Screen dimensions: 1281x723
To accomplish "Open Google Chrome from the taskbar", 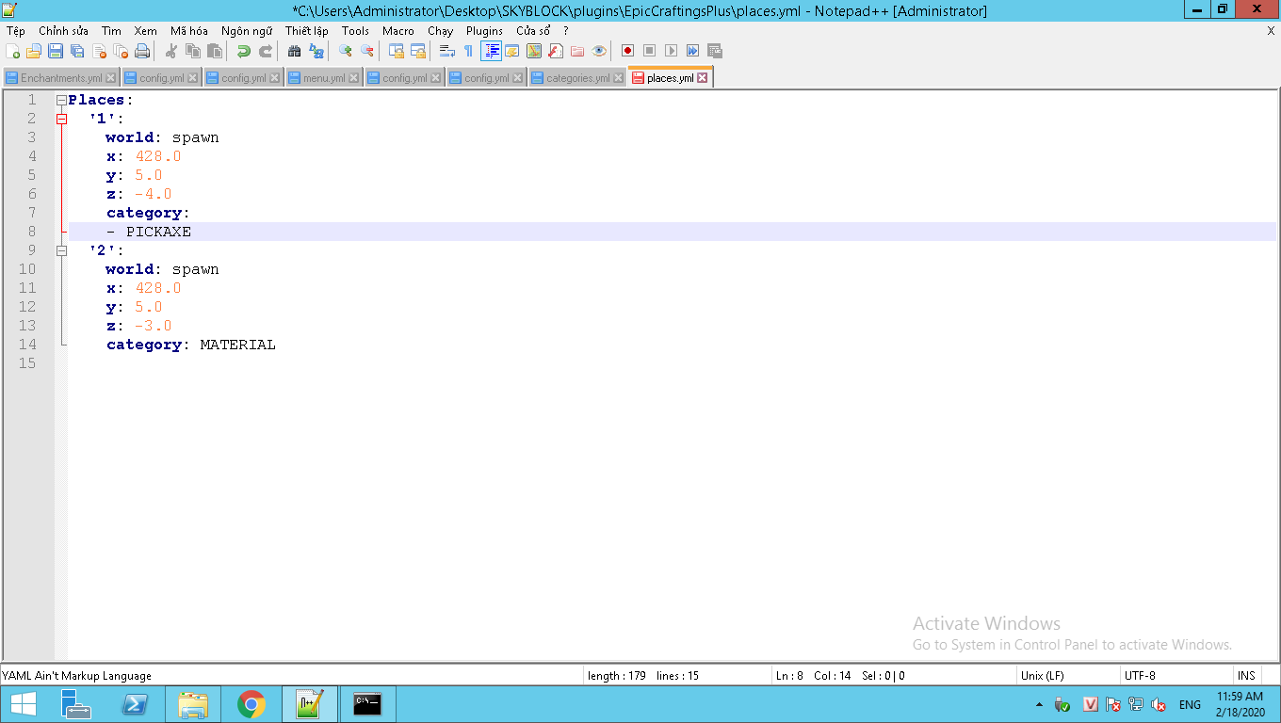I will (251, 704).
